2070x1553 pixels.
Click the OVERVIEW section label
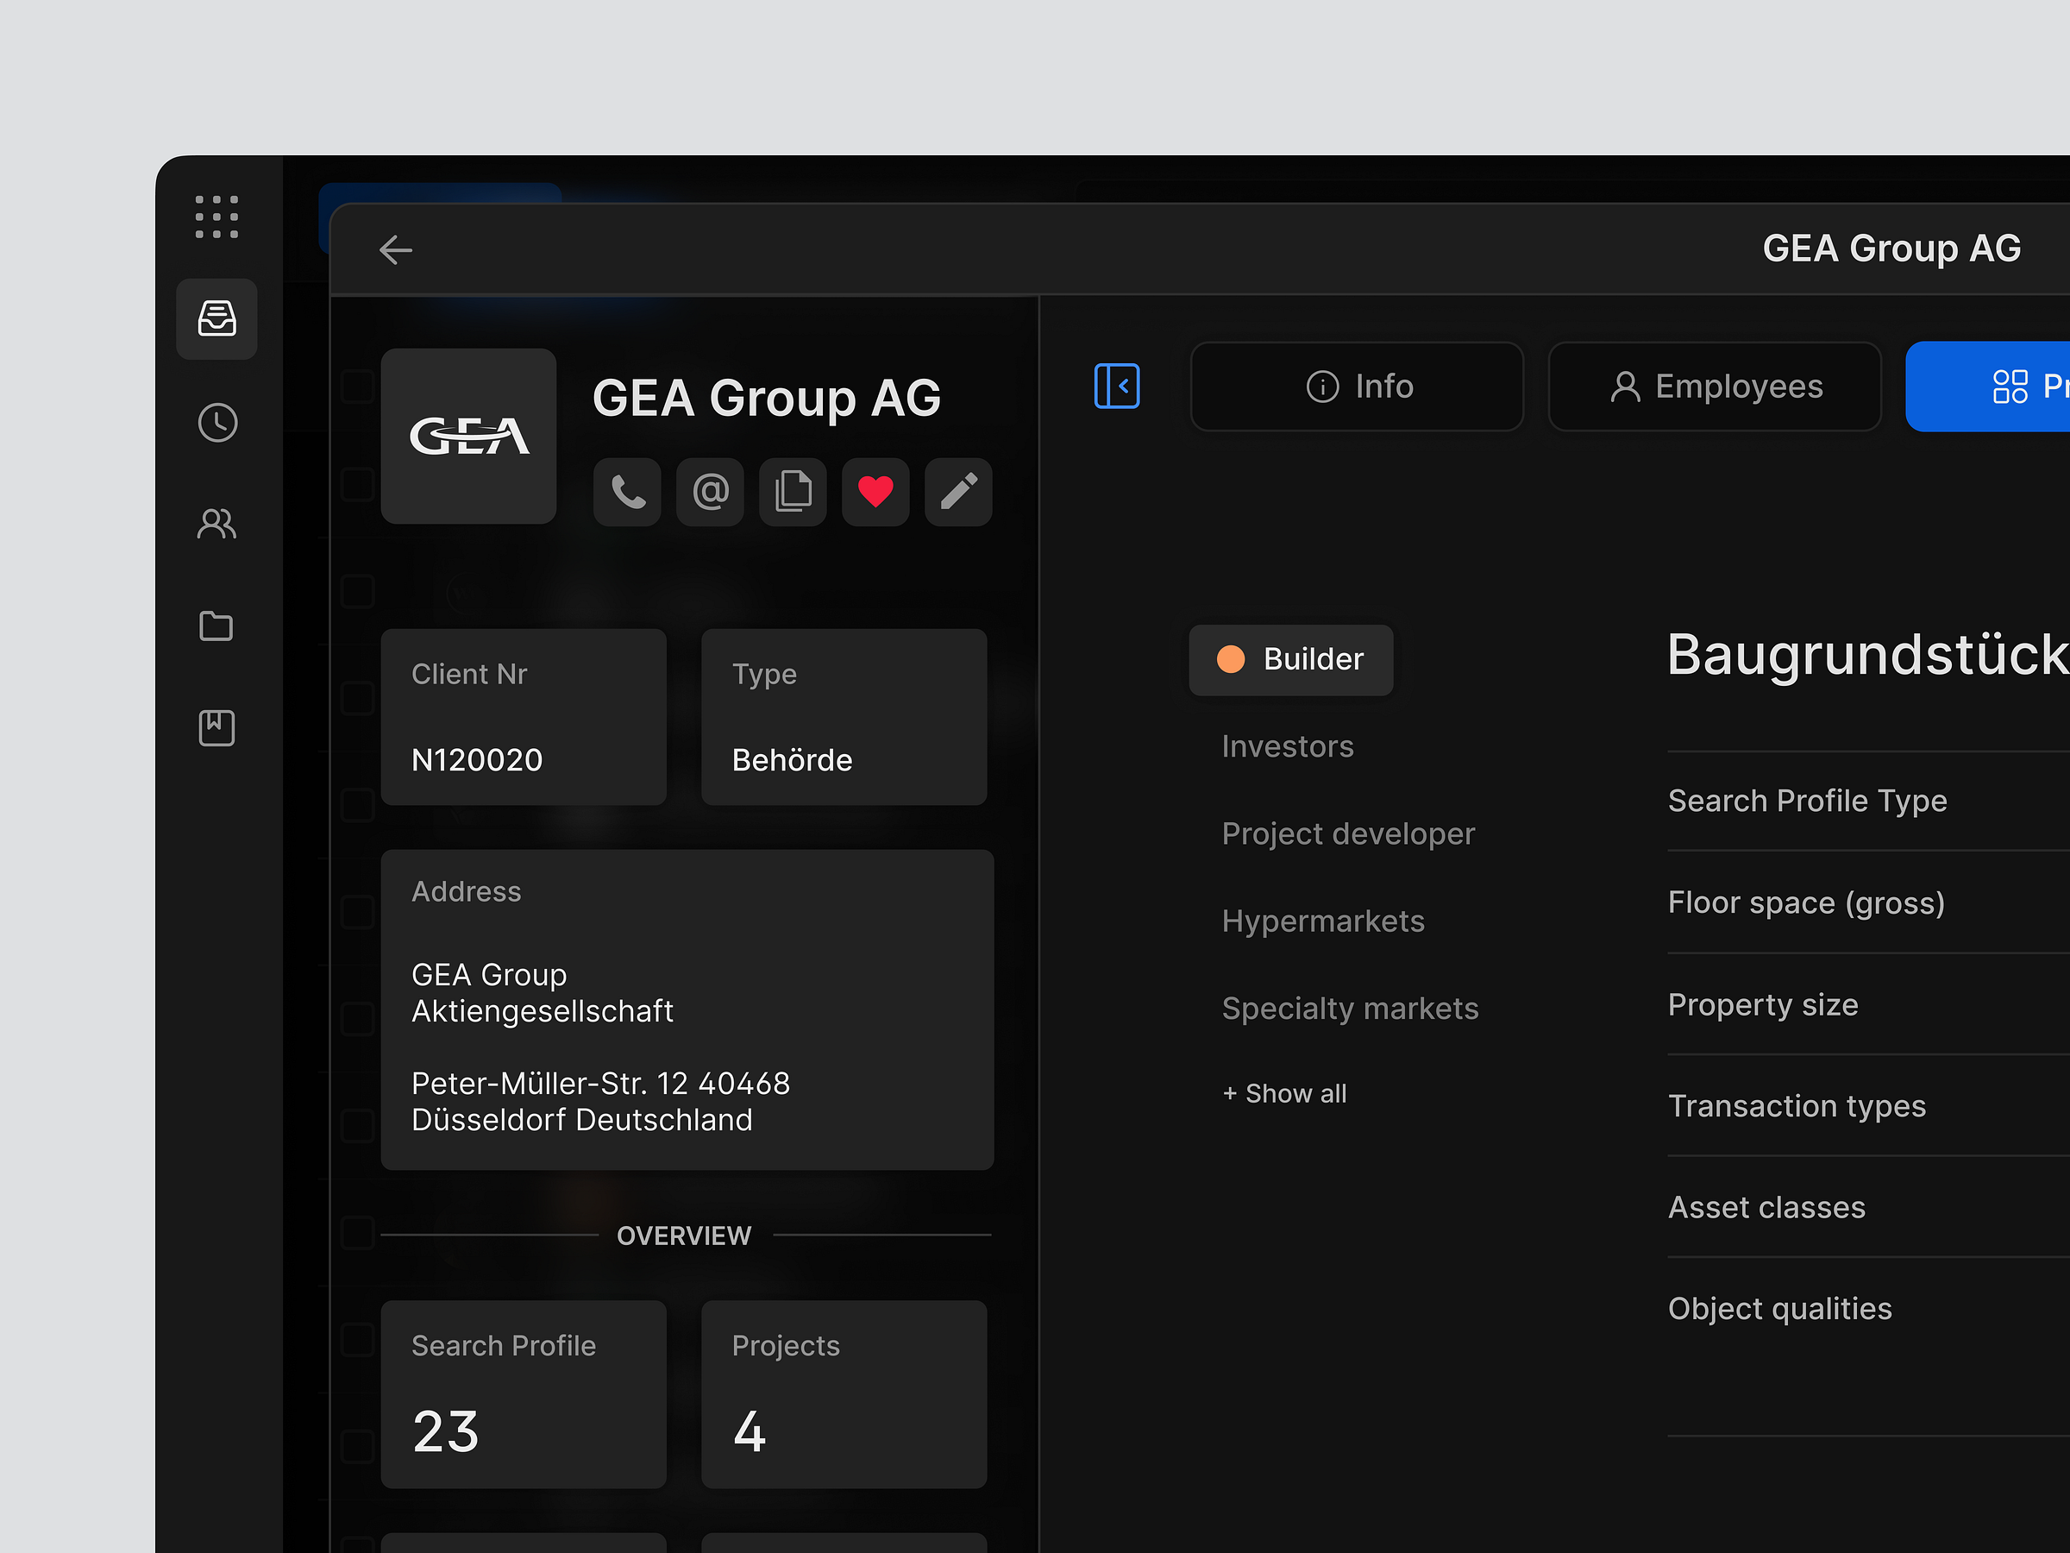(684, 1235)
